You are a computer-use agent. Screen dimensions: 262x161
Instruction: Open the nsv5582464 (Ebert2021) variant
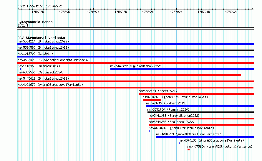tap(158, 91)
